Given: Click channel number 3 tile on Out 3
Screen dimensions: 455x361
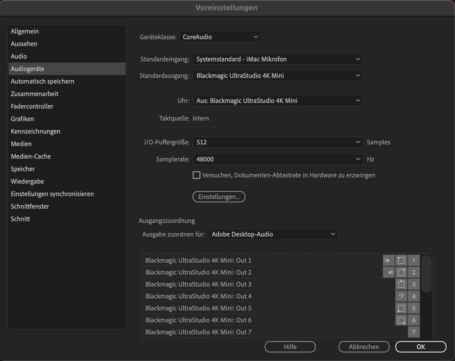Looking at the screenshot, I should (414, 284).
